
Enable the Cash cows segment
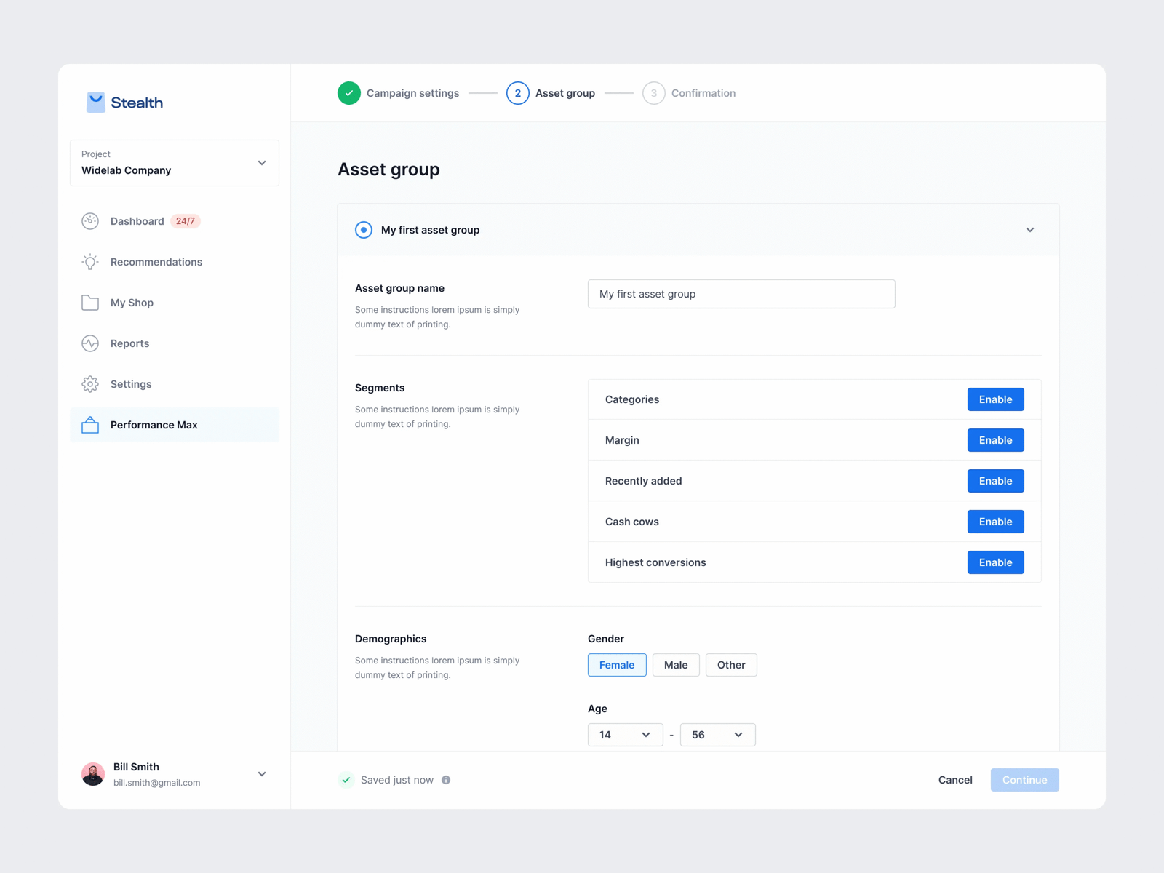point(995,522)
